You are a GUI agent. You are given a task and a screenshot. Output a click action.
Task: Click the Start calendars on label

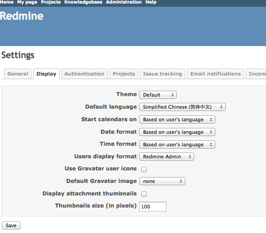tap(109, 119)
